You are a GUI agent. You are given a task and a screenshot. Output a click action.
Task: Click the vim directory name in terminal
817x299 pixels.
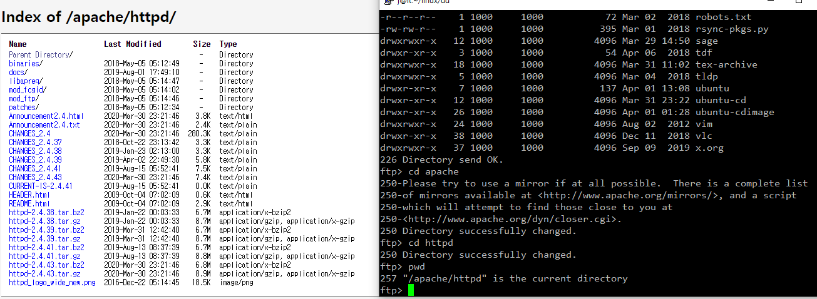point(704,124)
